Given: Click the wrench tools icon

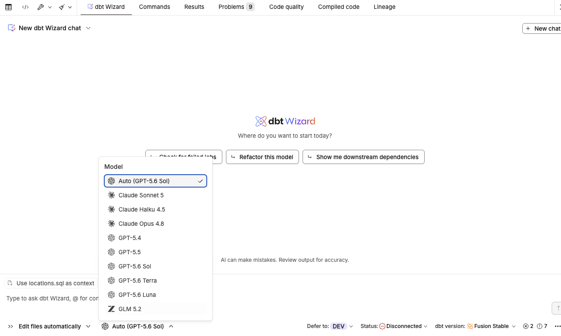Looking at the screenshot, I should [41, 7].
